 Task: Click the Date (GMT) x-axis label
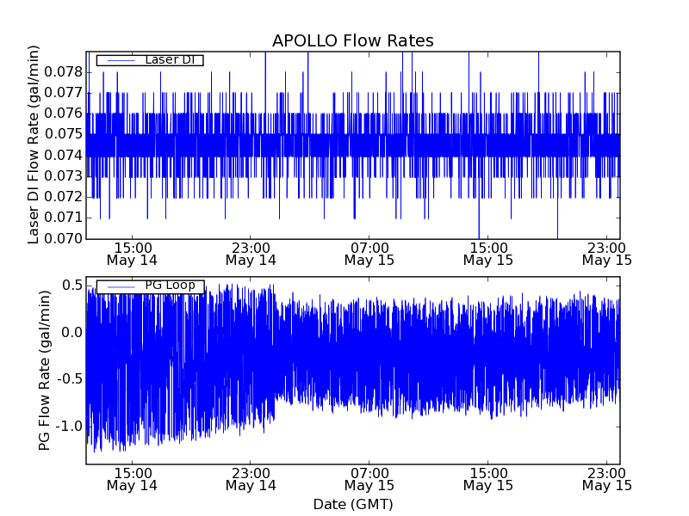[x=352, y=504]
